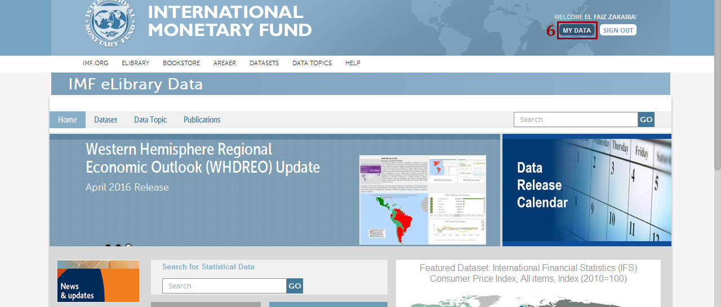Image resolution: width=721 pixels, height=307 pixels.
Task: Click the IMF eLibrary Data title
Action: pyautogui.click(x=136, y=84)
